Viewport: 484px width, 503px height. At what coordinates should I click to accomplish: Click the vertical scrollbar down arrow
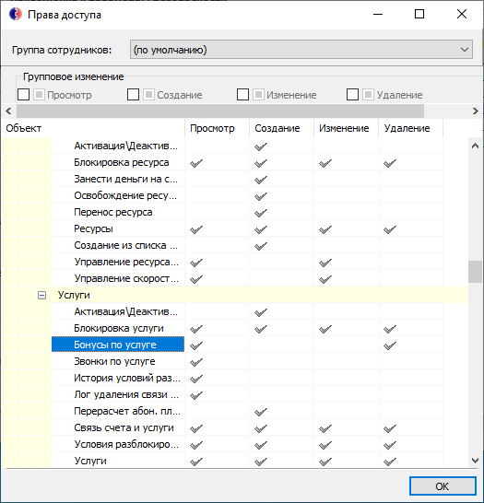475,461
